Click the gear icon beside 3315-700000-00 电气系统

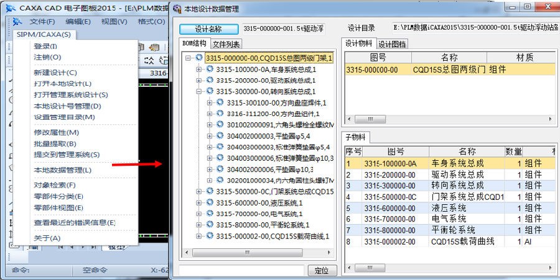210,214
